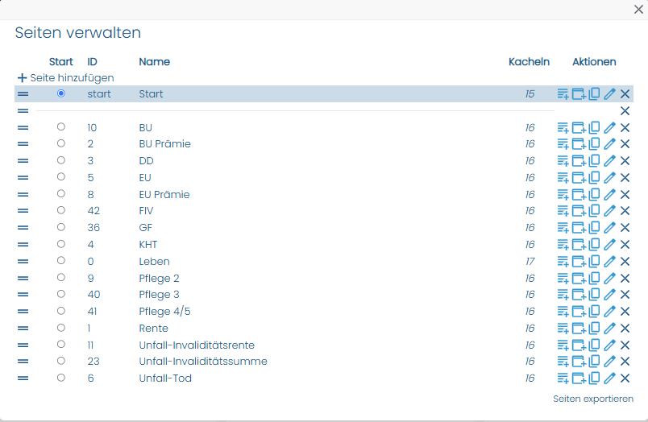Click the Seiten exportieren link
Image resolution: width=648 pixels, height=422 pixels.
593,399
